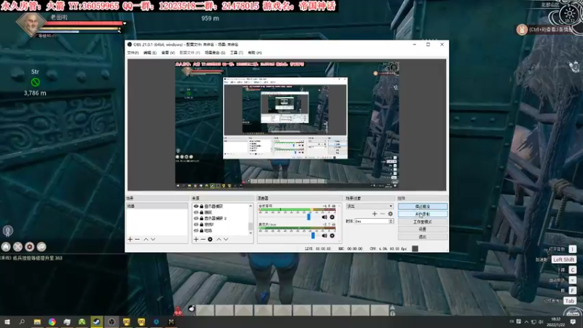Open Profile menu in OBS
The width and height of the screenshot is (583, 328).
(189, 52)
